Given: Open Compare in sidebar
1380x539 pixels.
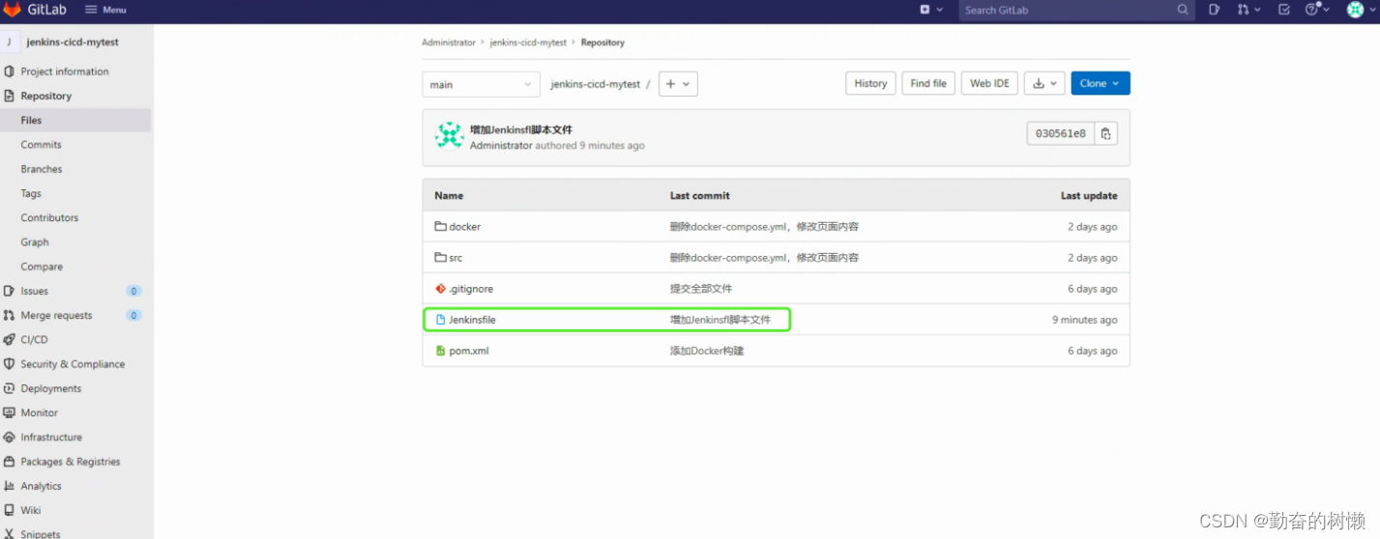Looking at the screenshot, I should [42, 267].
